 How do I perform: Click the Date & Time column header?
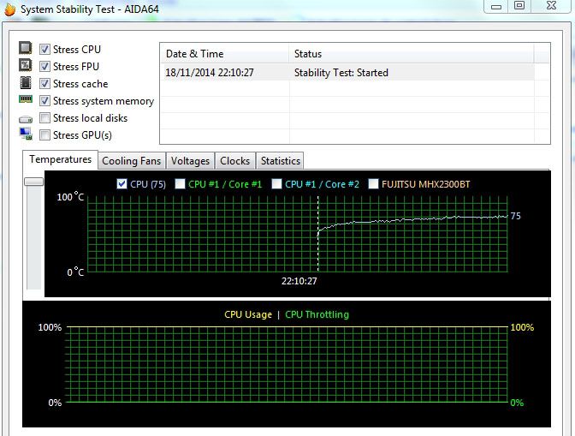[x=224, y=54]
